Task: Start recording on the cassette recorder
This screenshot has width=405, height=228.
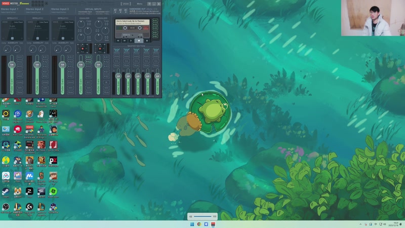Action: point(147,41)
